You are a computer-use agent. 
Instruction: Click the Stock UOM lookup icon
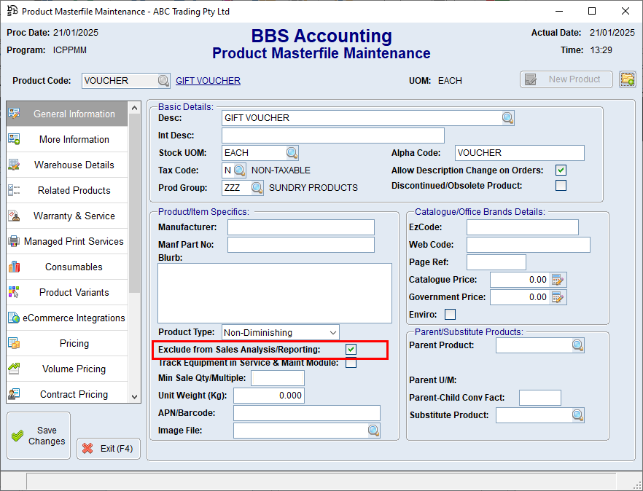click(292, 153)
